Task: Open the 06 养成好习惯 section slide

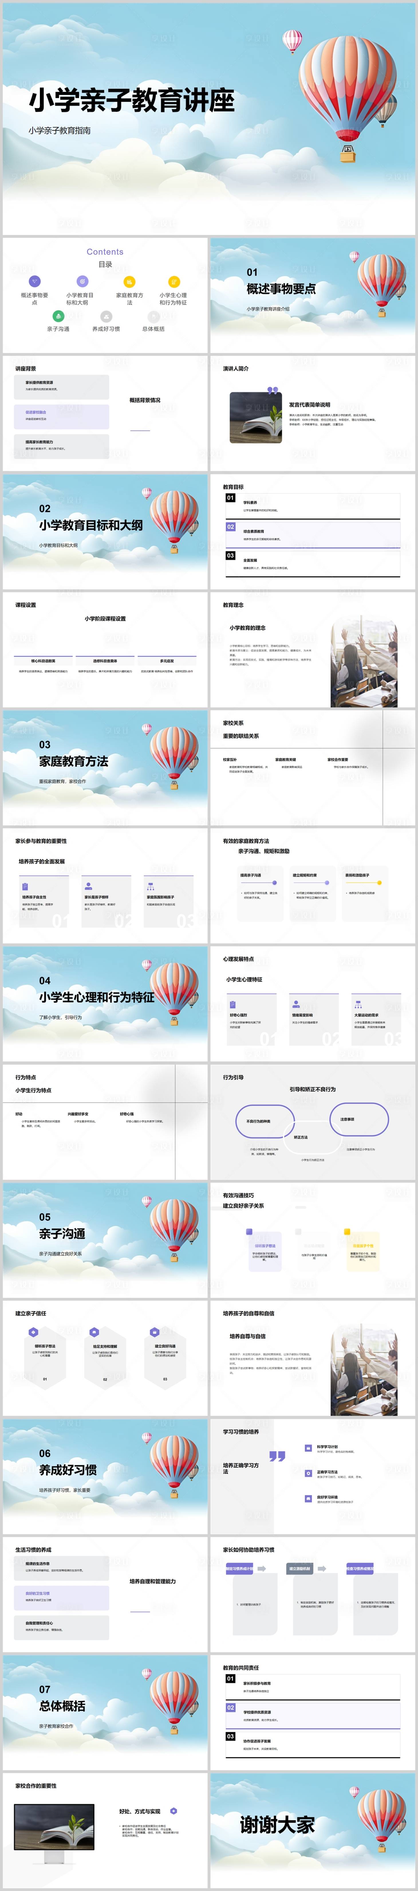Action: click(105, 1476)
